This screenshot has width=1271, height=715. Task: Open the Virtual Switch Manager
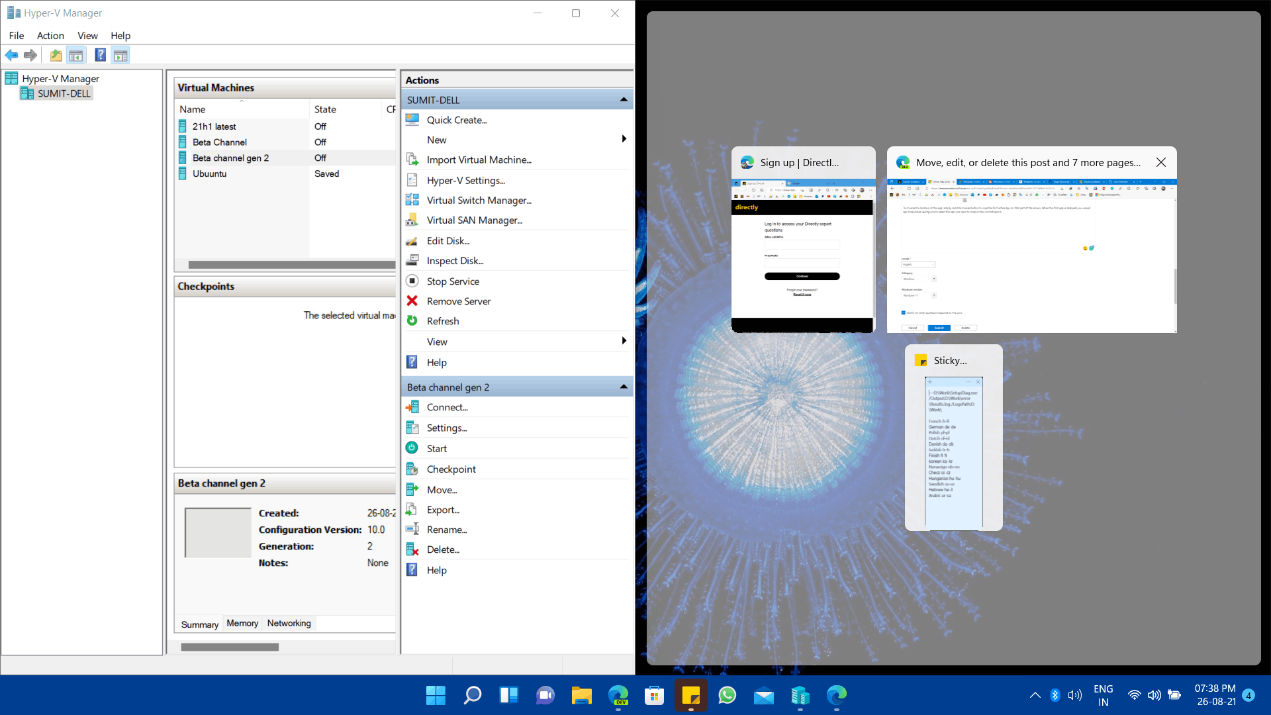[x=479, y=200]
